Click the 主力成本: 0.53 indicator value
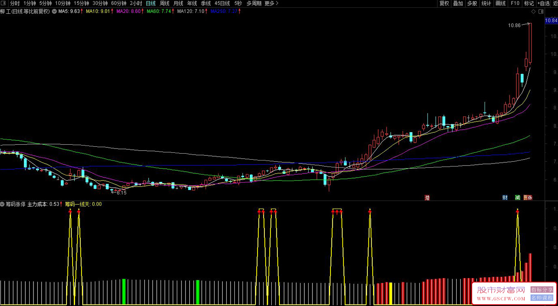This screenshot has width=558, height=306. 43,204
